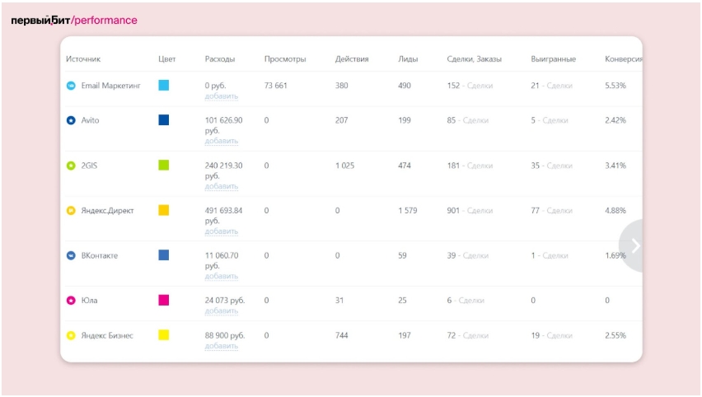Click добавить link under Avito expenses
This screenshot has height=397, width=702.
point(222,141)
